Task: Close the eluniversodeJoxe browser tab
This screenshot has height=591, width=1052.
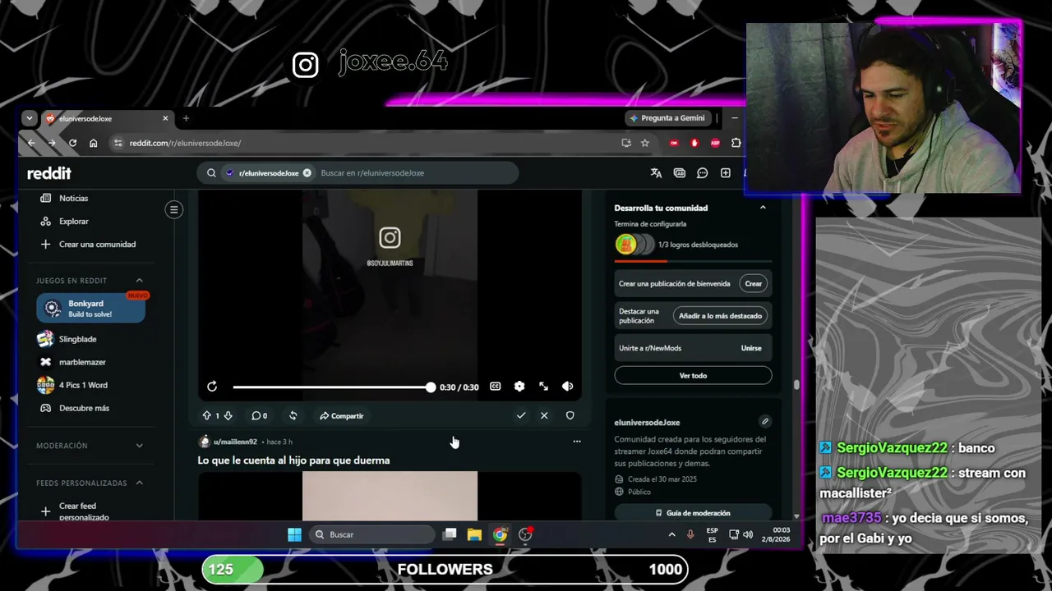Action: click(165, 118)
